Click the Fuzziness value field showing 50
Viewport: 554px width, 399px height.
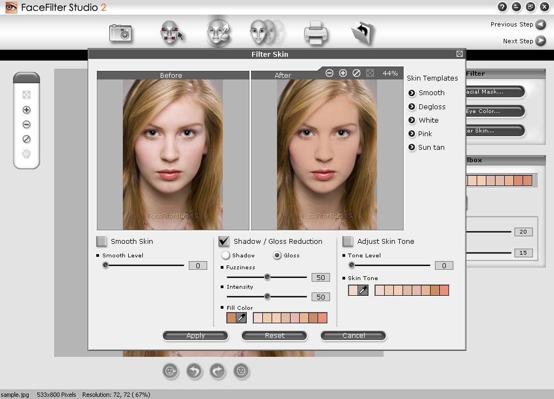(321, 277)
